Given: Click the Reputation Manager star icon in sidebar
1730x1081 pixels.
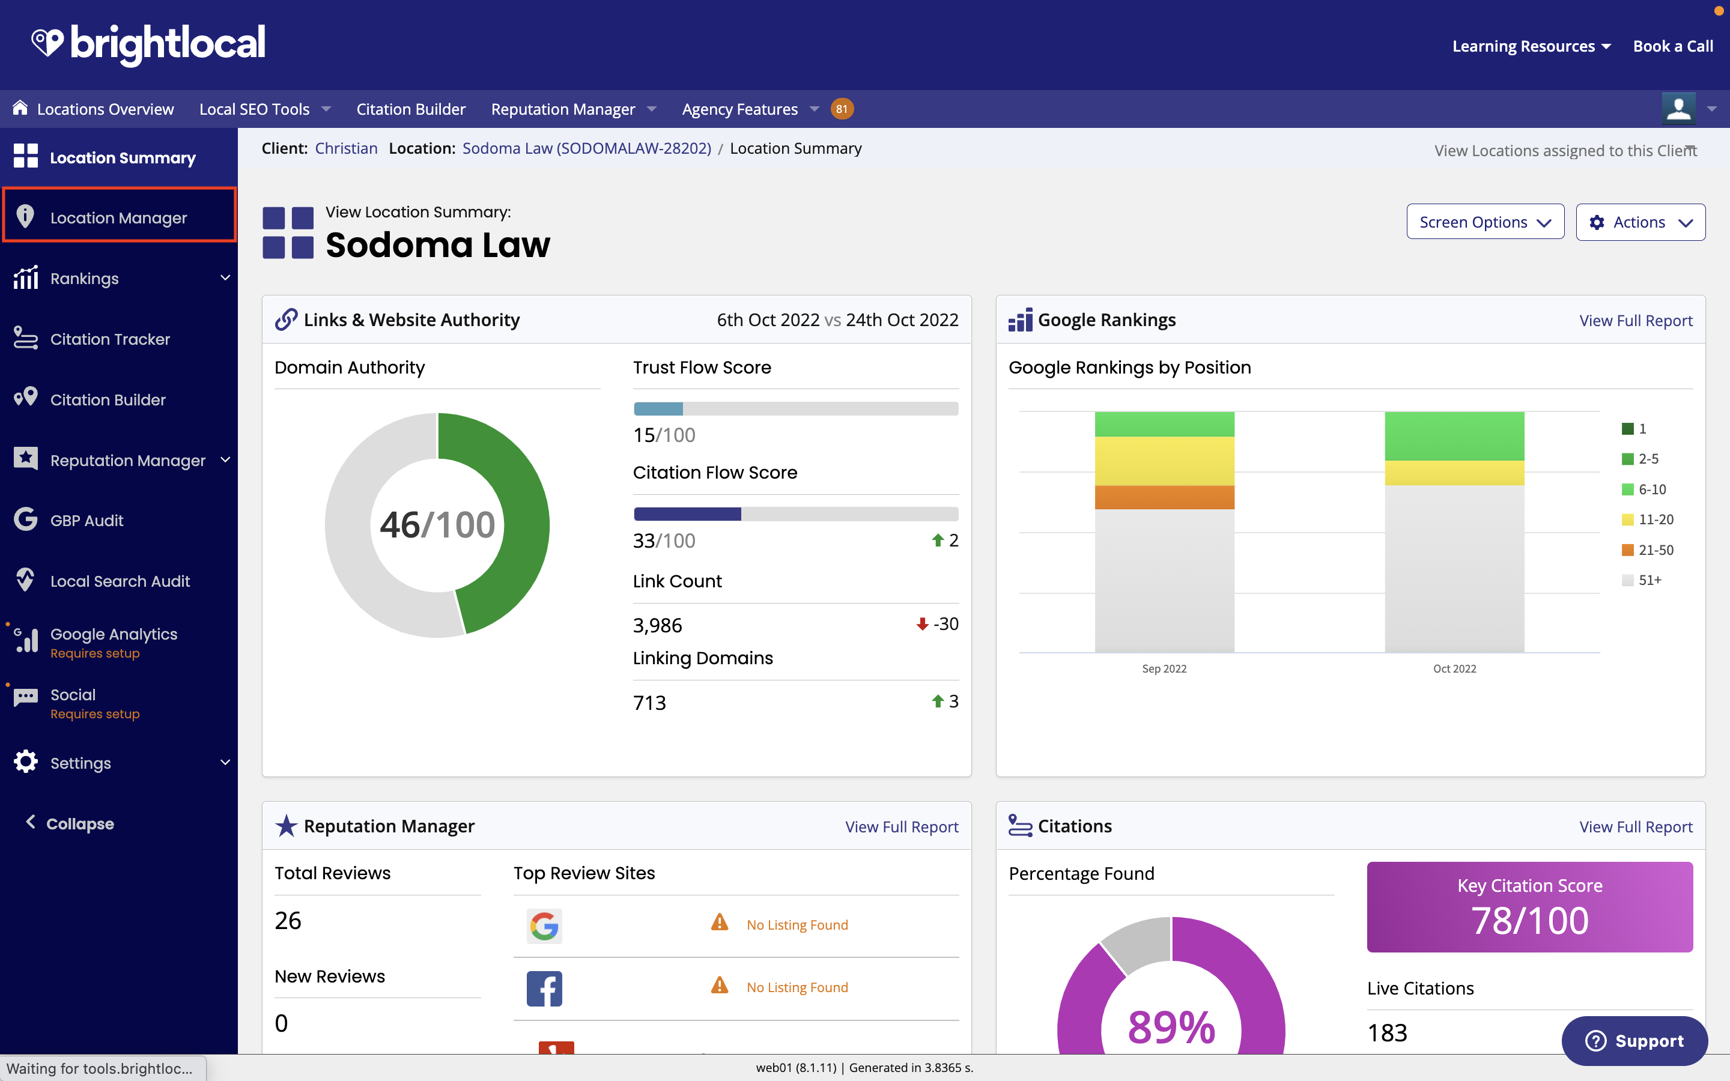Looking at the screenshot, I should [x=26, y=458].
